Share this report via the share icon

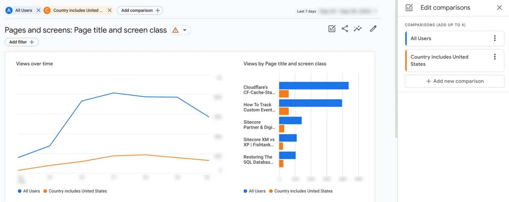tap(345, 29)
